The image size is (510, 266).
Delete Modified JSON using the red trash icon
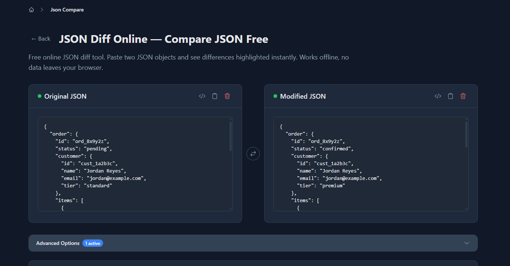point(463,96)
